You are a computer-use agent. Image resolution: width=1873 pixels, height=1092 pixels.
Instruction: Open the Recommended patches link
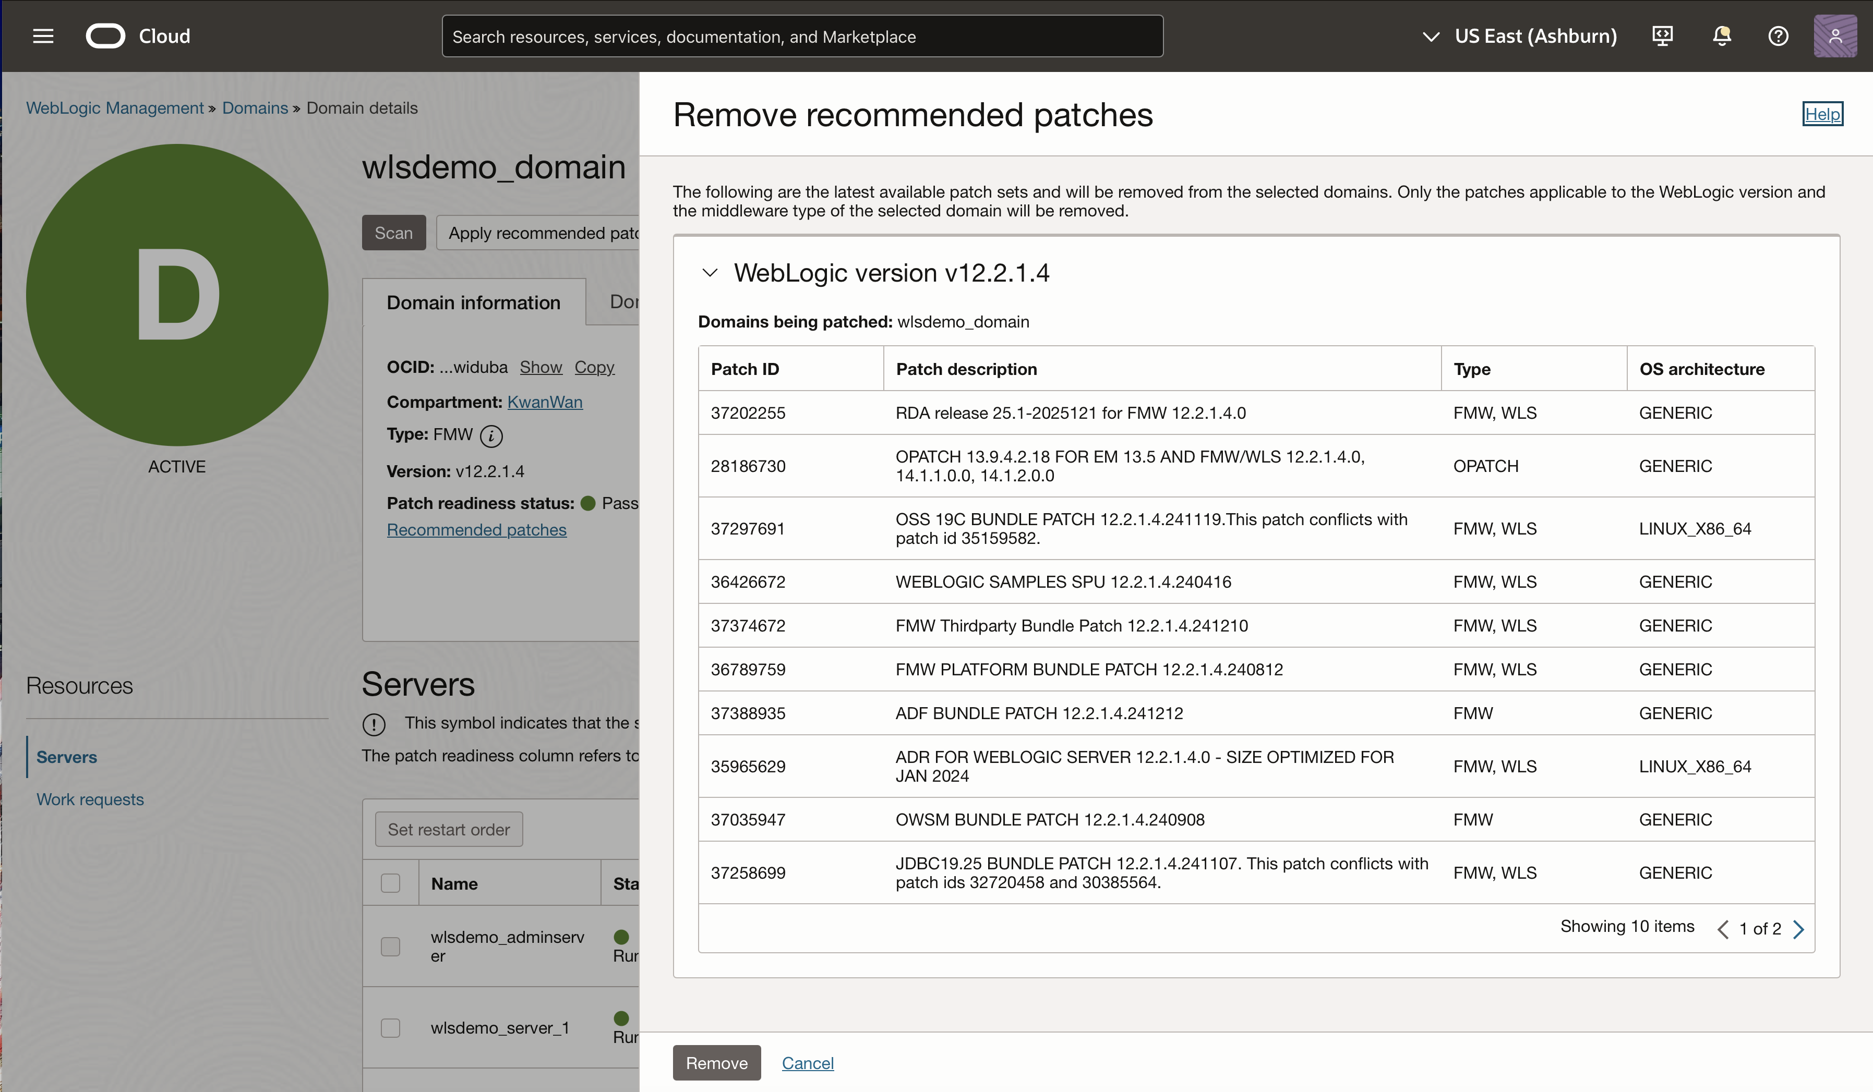click(476, 530)
